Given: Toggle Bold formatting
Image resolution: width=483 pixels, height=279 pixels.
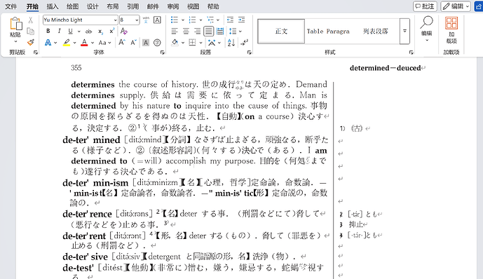Looking at the screenshot, I should [48, 31].
